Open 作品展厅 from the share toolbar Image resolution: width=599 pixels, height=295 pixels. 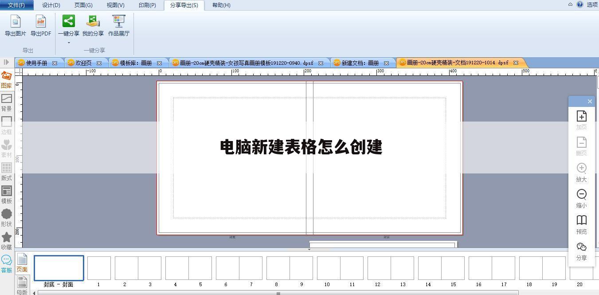pos(118,27)
